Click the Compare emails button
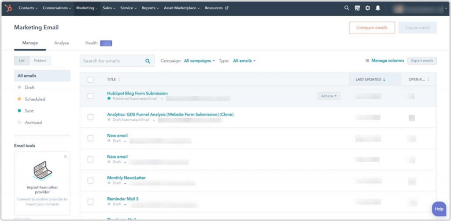 [x=372, y=28]
